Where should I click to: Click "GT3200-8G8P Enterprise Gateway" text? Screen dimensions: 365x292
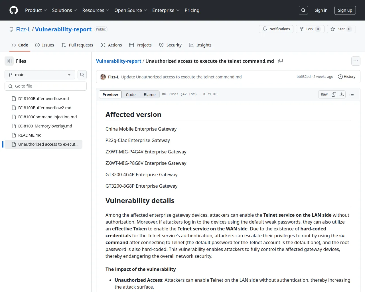tap(141, 186)
